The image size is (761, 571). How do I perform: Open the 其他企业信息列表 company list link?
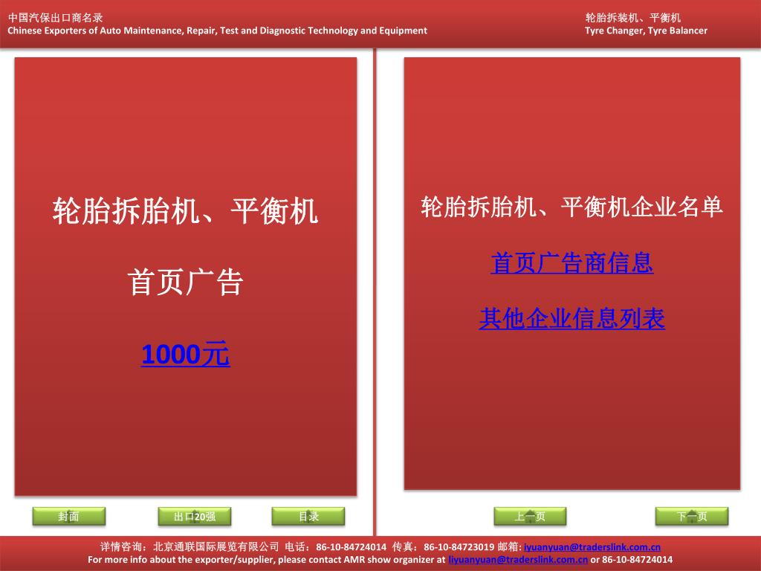(571, 318)
